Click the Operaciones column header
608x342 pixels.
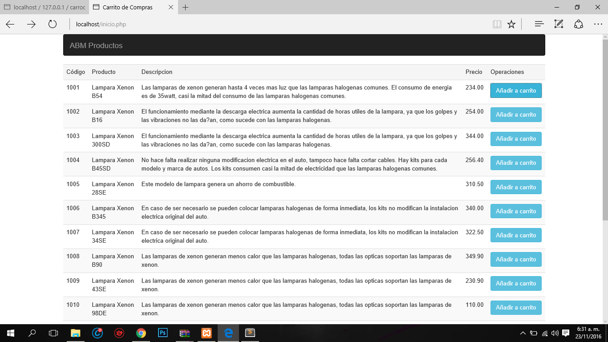(x=507, y=72)
